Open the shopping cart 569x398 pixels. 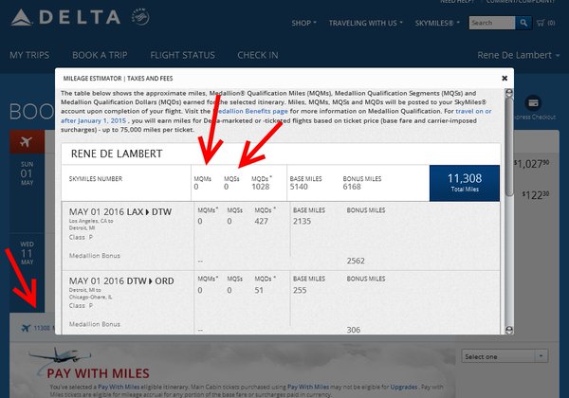click(541, 22)
